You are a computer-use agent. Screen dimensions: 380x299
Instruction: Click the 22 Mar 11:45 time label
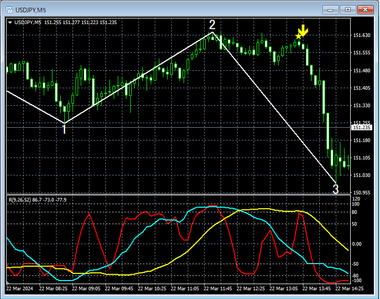coord(218,289)
